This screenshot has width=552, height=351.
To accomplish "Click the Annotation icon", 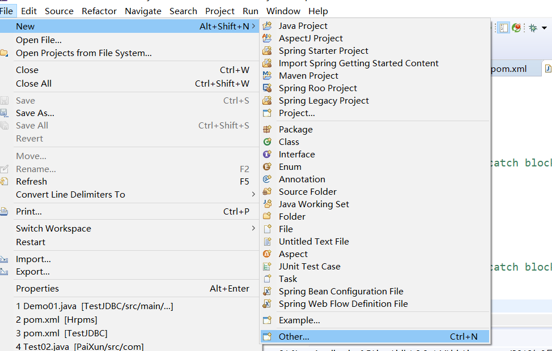I will pyautogui.click(x=267, y=179).
